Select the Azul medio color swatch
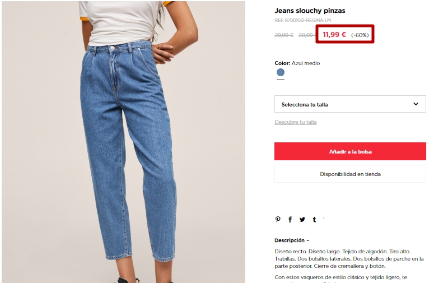This screenshot has height=283, width=434. [281, 72]
